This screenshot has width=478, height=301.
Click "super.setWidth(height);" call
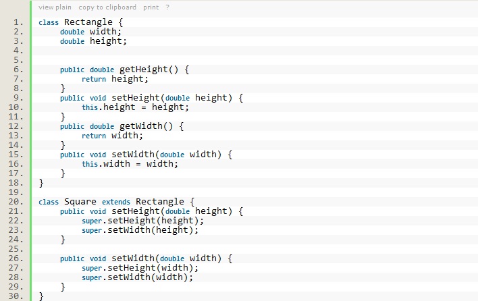click(140, 229)
